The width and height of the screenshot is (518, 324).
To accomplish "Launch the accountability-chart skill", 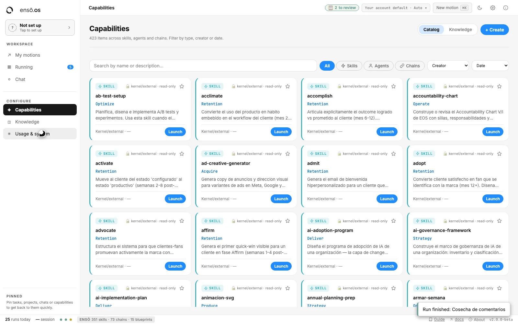I will tap(493, 132).
